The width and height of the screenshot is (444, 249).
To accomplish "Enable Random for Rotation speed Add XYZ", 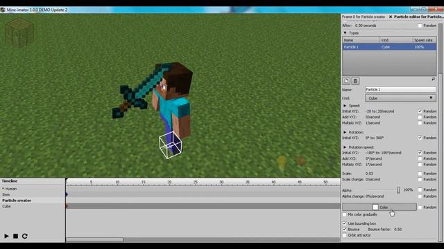I will click(x=420, y=158).
